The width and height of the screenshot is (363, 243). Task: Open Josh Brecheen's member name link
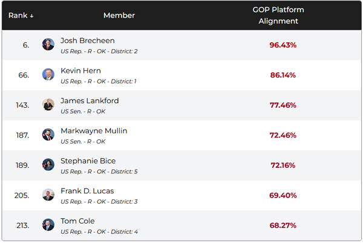[x=88, y=41]
